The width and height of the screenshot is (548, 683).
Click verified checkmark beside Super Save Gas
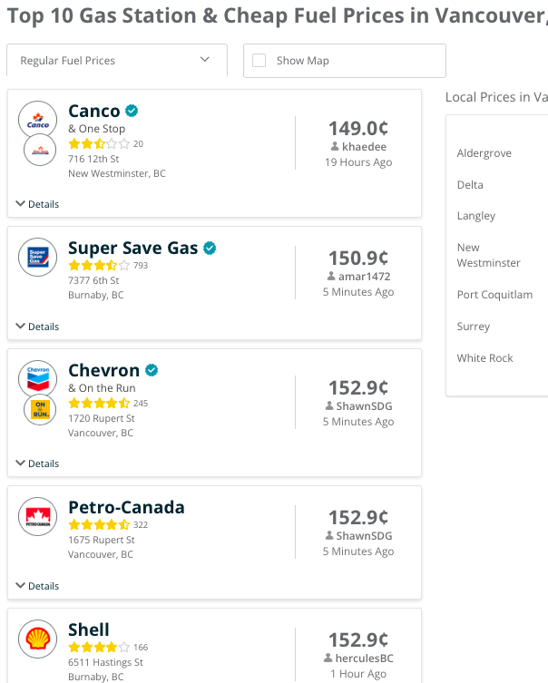pos(210,248)
